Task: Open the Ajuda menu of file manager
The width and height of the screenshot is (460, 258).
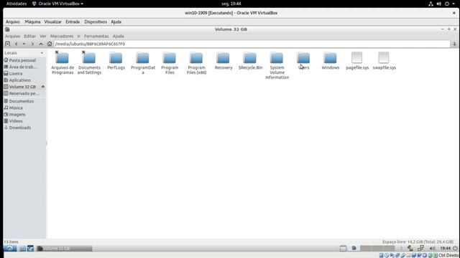Action: tap(118, 36)
